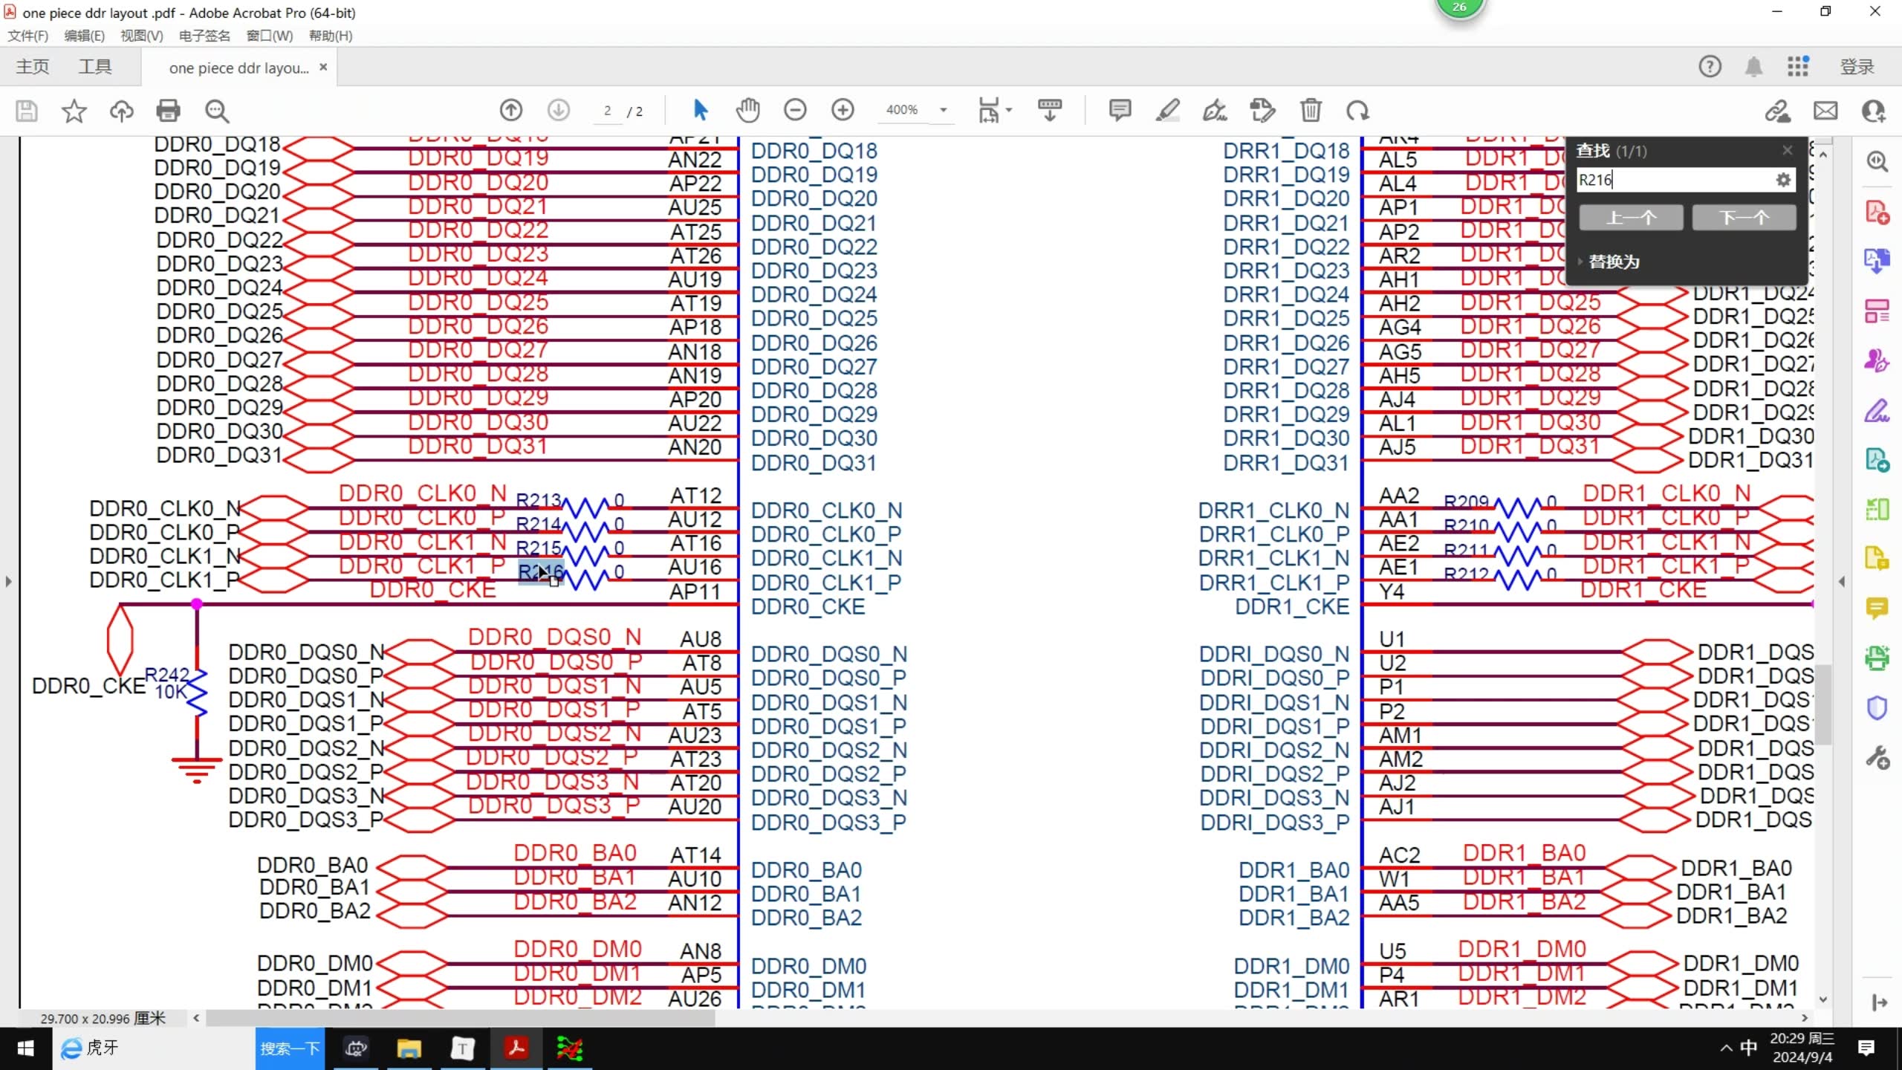
Task: Open File Explorer in taskbar
Action: coord(409,1048)
